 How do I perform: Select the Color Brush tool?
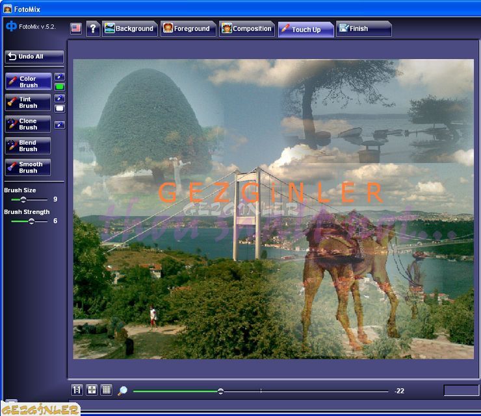28,82
